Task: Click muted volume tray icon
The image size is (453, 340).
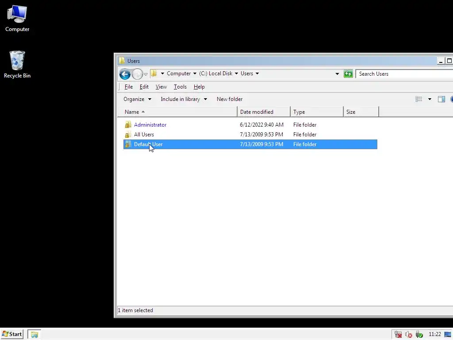Action: (x=408, y=335)
